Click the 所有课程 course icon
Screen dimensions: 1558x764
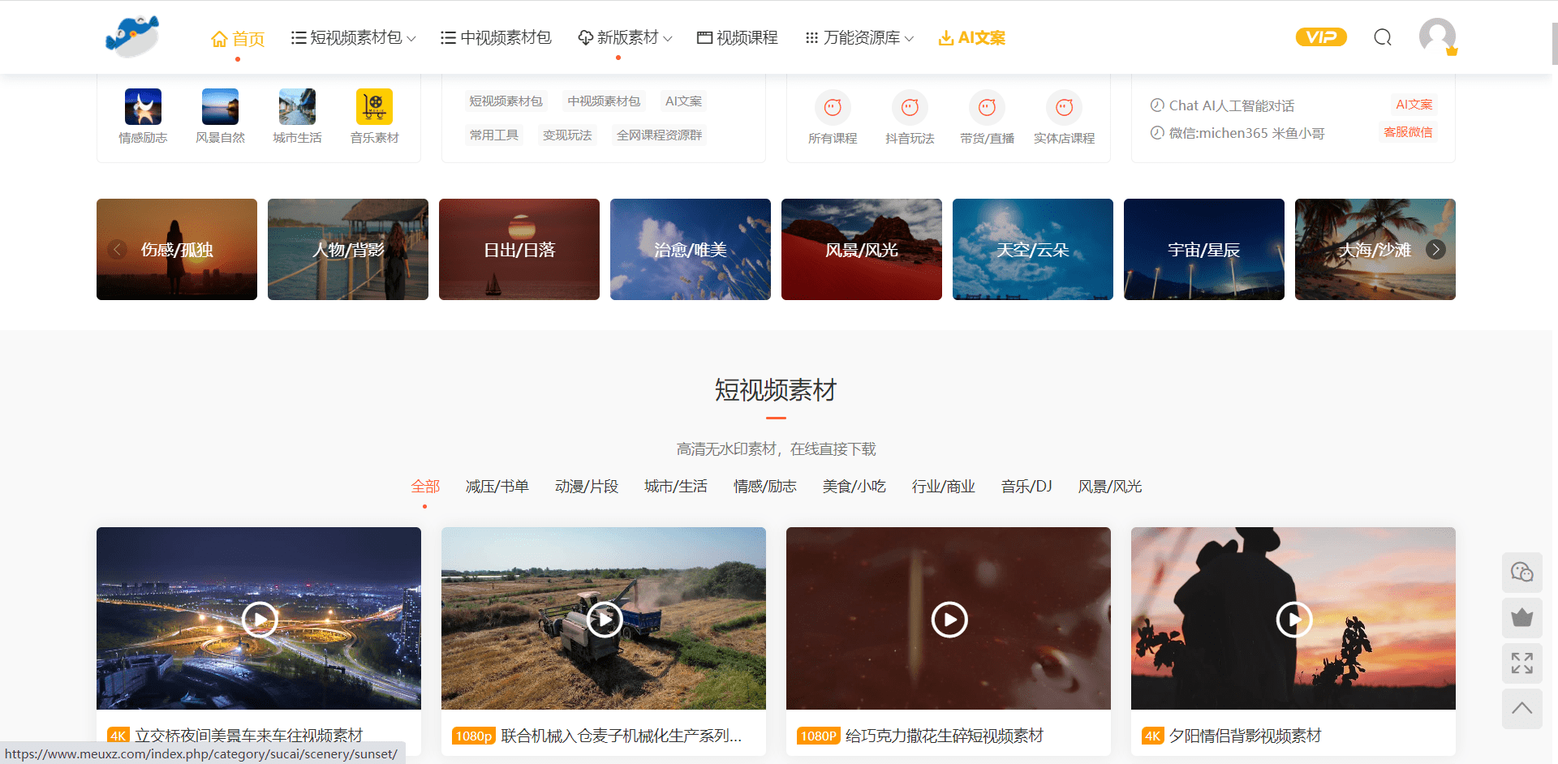pyautogui.click(x=833, y=107)
